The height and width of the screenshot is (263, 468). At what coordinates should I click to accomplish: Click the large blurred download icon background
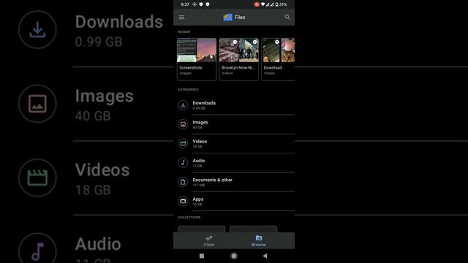click(x=37, y=29)
